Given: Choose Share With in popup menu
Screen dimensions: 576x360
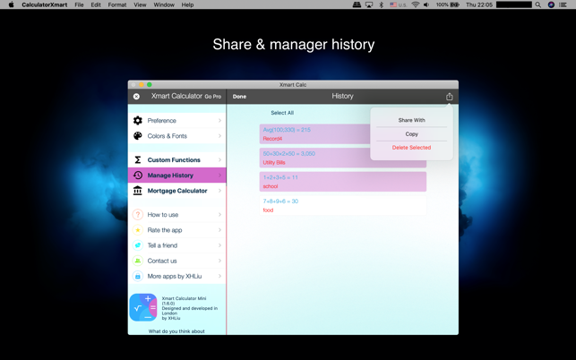Looking at the screenshot, I should (411, 120).
